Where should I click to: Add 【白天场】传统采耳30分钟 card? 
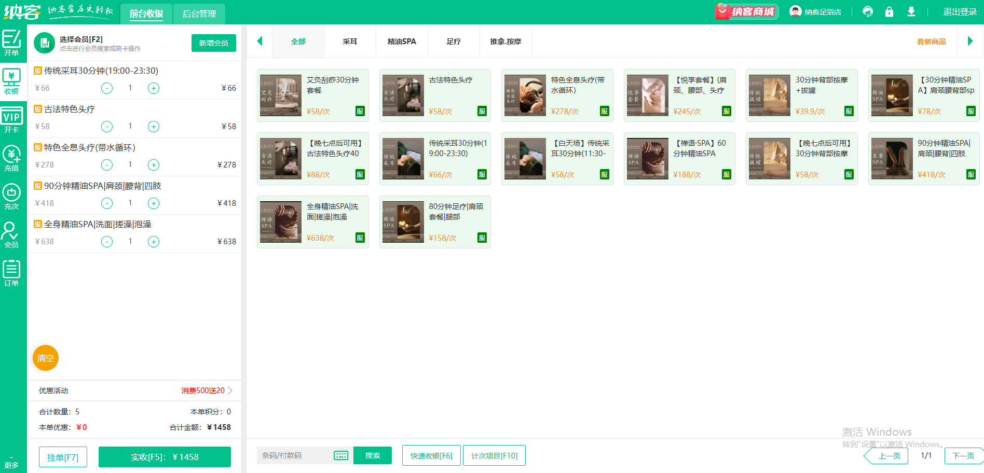(x=557, y=159)
